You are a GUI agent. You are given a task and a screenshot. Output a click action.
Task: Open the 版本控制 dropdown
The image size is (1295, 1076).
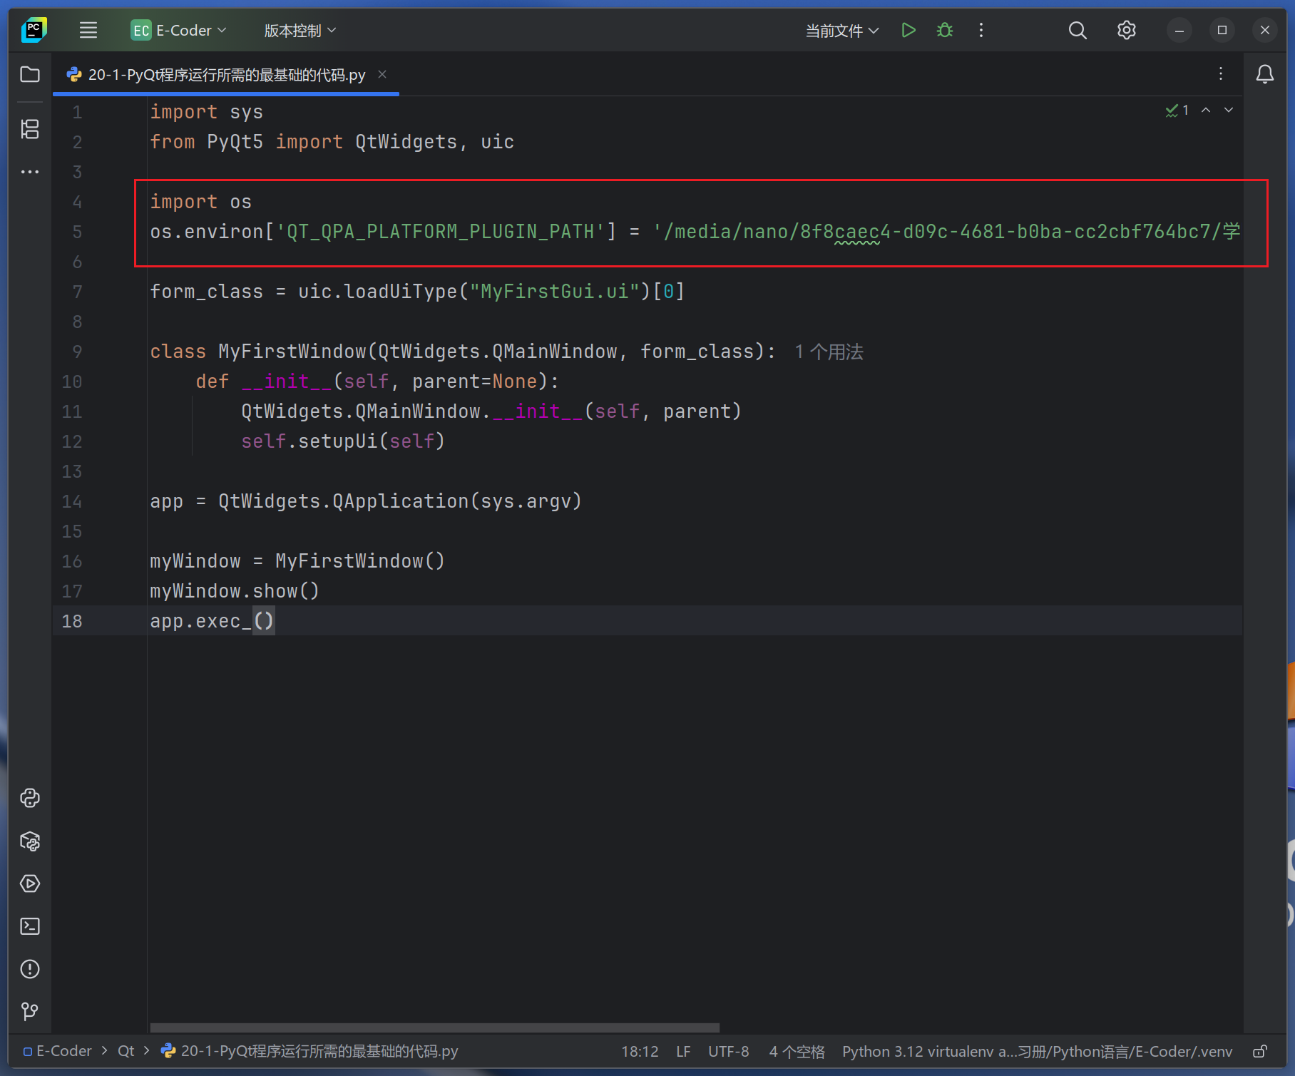300,31
